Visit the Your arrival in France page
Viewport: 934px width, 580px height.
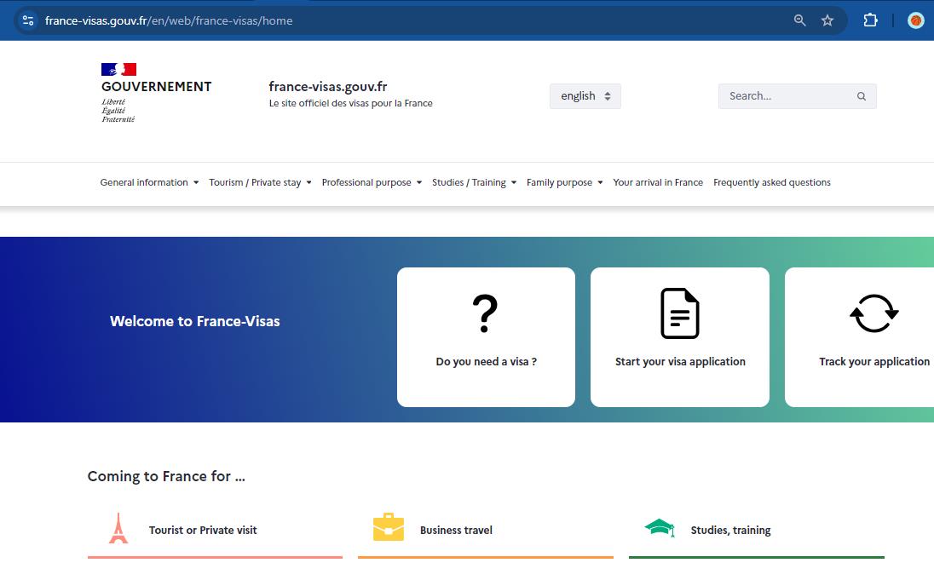click(658, 182)
